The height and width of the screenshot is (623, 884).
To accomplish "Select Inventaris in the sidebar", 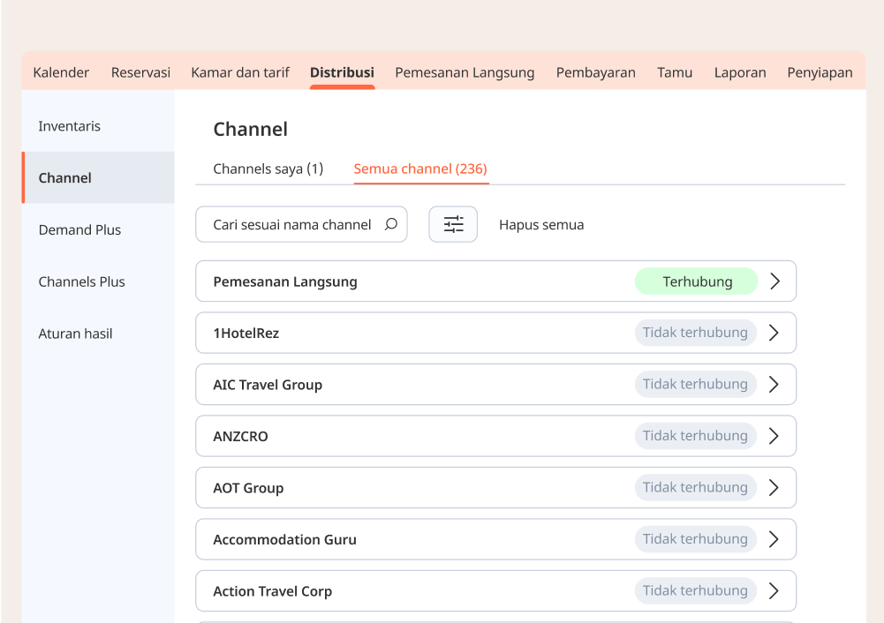I will point(70,126).
